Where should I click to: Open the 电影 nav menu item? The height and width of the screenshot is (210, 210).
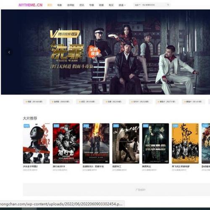click(60, 5)
